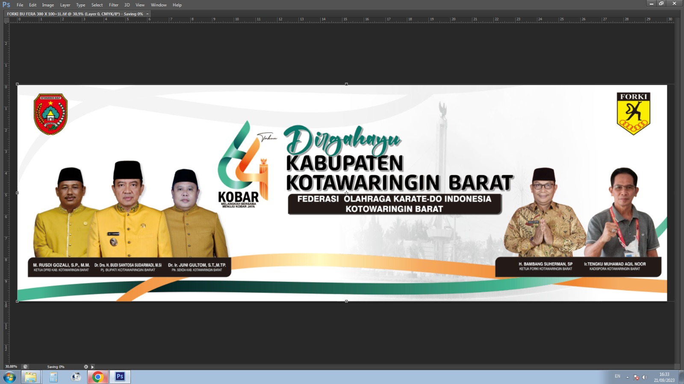The image size is (684, 384).
Task: Open the Layer menu
Action: pyautogui.click(x=65, y=5)
